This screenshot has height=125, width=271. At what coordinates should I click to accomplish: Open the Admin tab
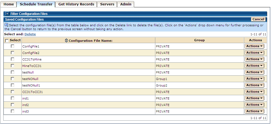[126, 4]
